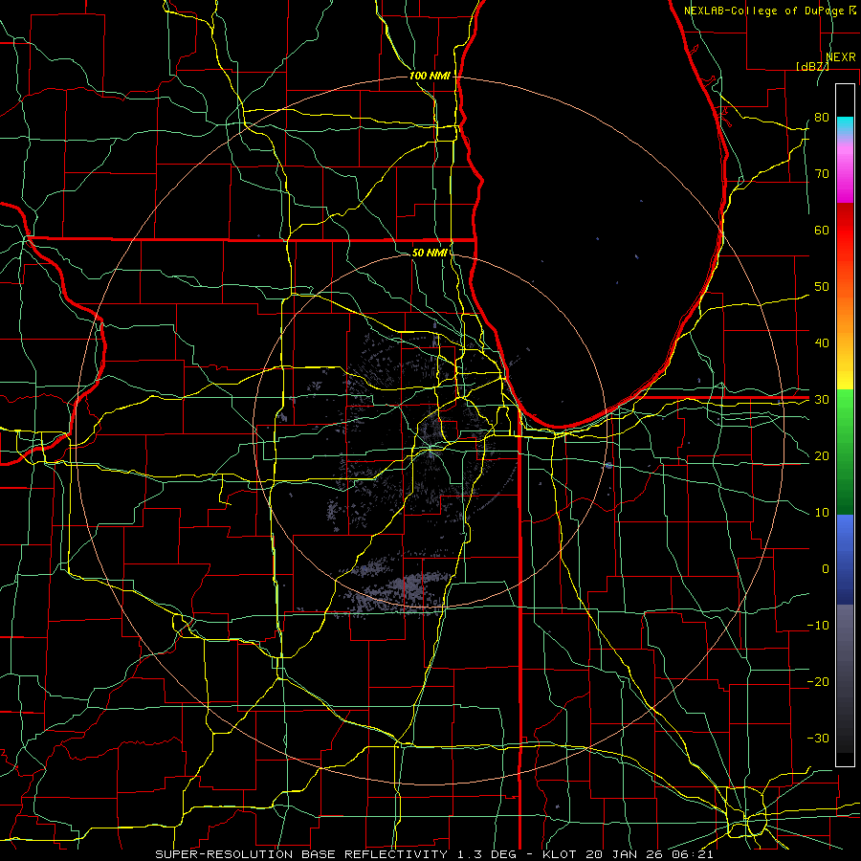Click the [dBZ] unit label
The image size is (861, 861).
coord(812,66)
